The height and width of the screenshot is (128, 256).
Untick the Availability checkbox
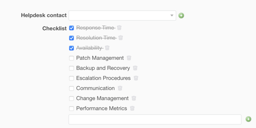click(x=71, y=48)
